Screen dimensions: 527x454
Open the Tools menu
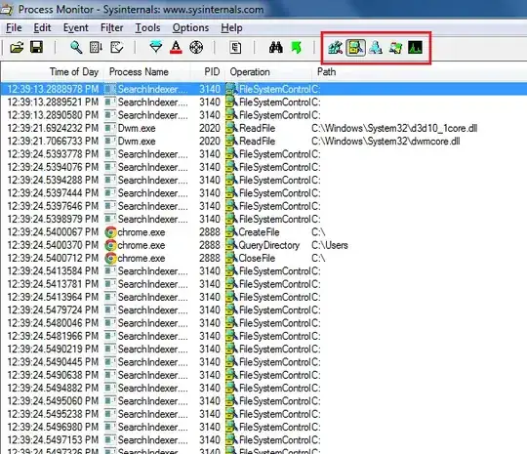click(147, 28)
